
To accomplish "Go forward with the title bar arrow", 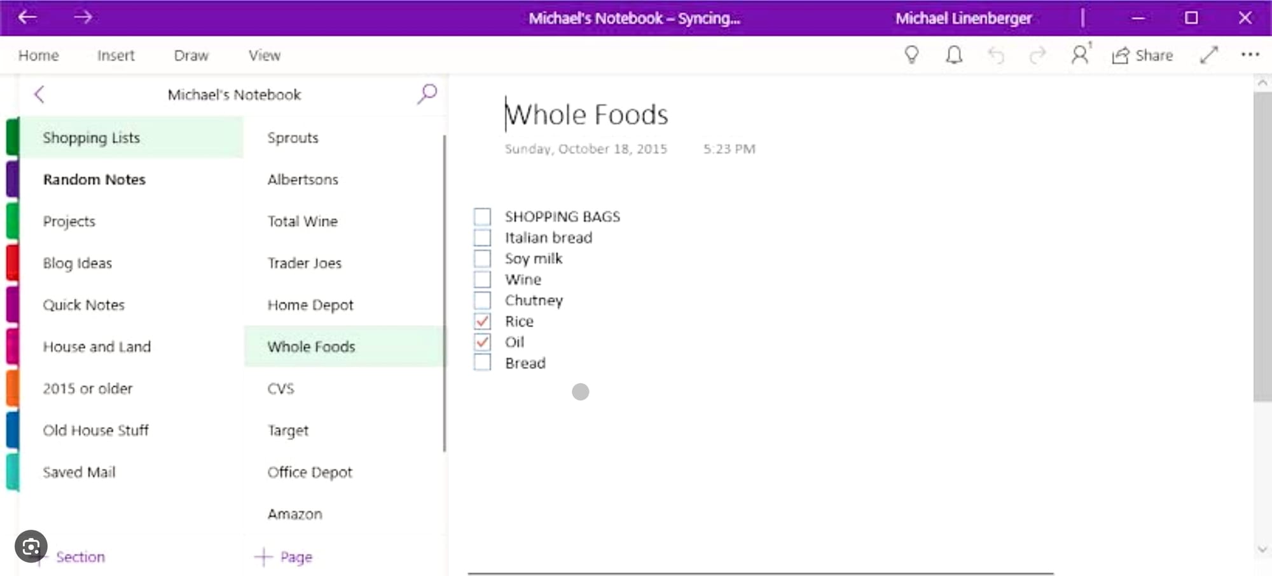I will tap(83, 17).
